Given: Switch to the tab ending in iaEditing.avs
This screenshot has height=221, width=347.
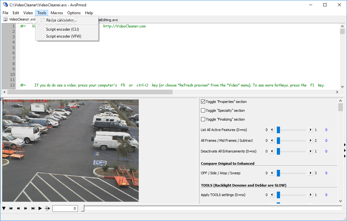Looking at the screenshot, I should 108,20.
